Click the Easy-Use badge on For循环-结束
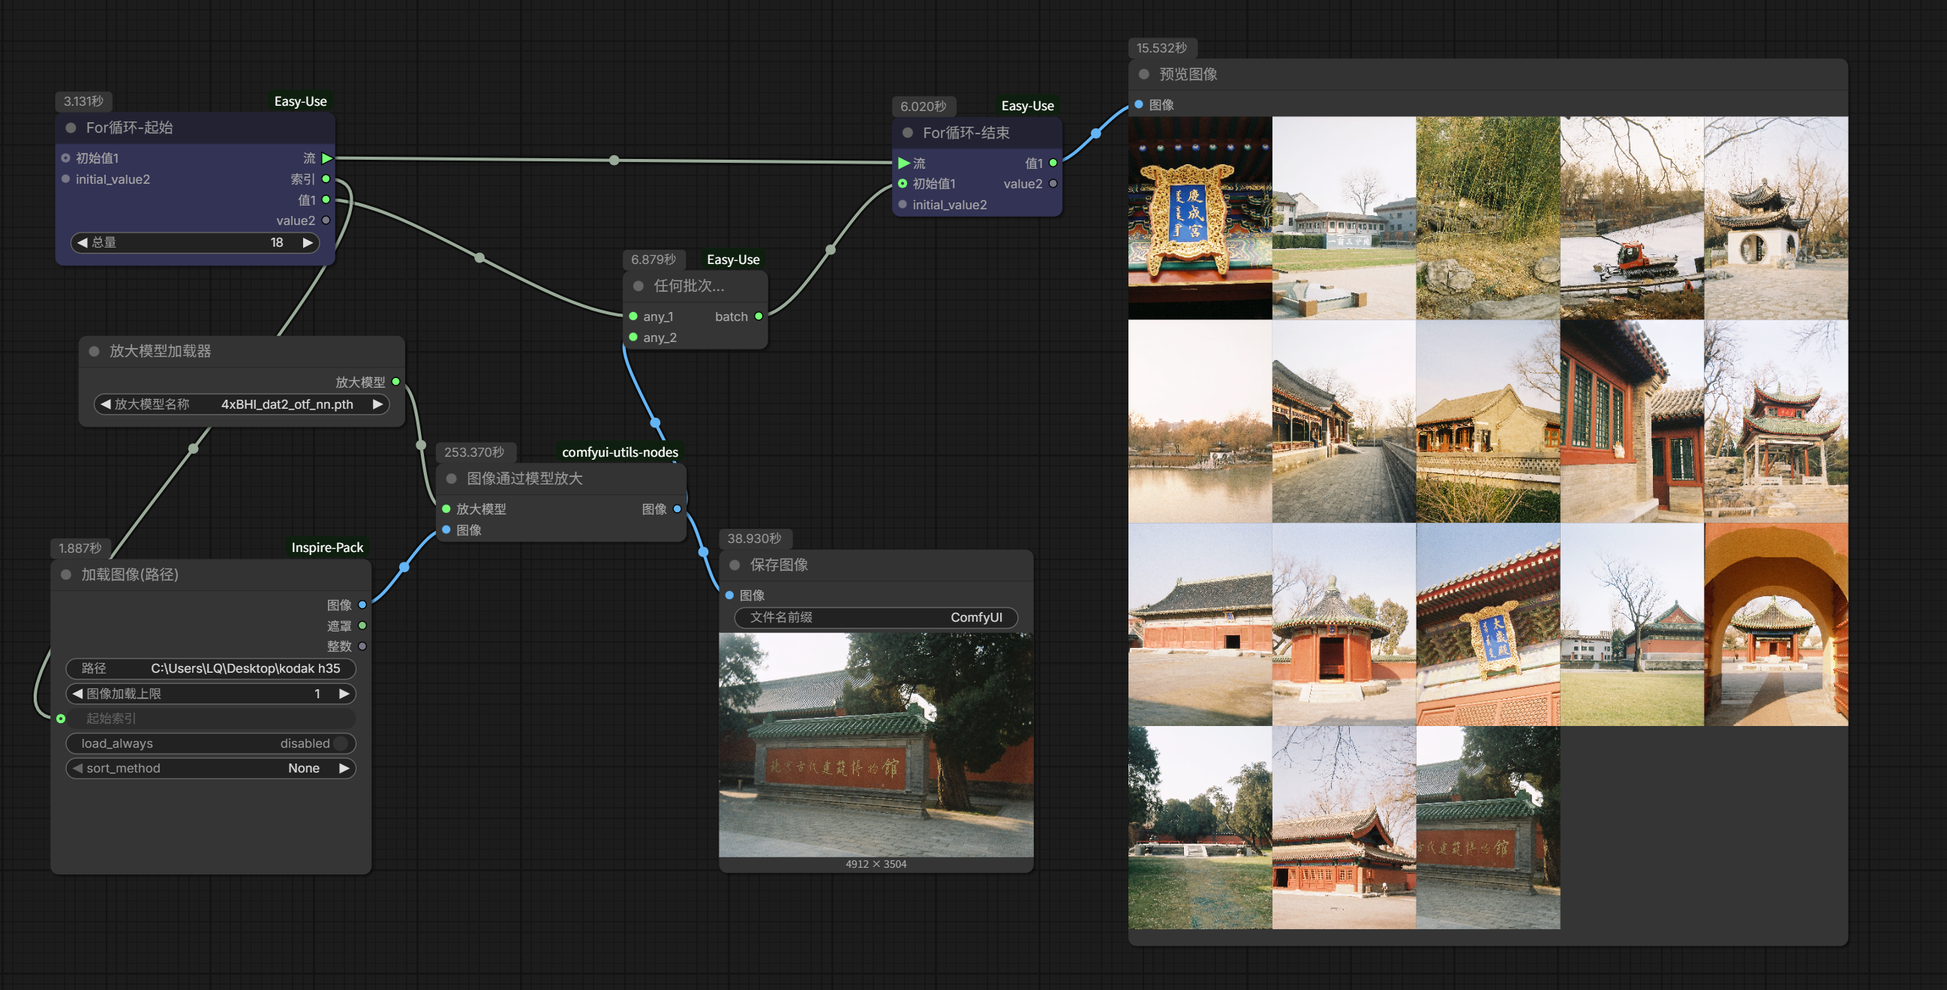Screen dimensions: 1947x990 click(x=1026, y=106)
